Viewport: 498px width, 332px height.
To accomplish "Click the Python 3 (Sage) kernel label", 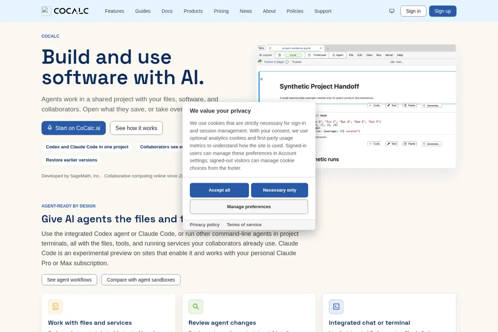I will point(274,62).
